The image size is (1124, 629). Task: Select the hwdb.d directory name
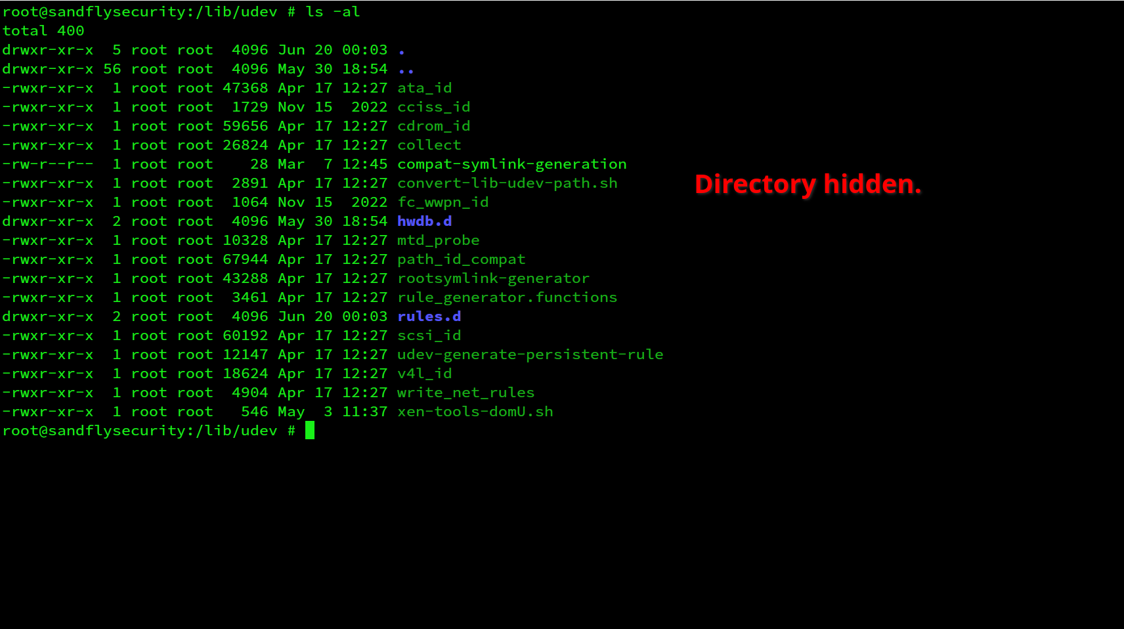point(424,221)
